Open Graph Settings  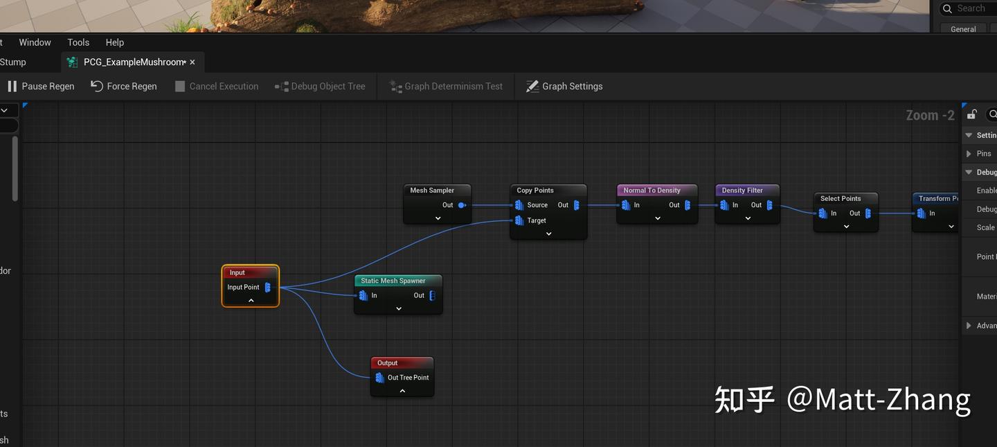[x=564, y=86]
